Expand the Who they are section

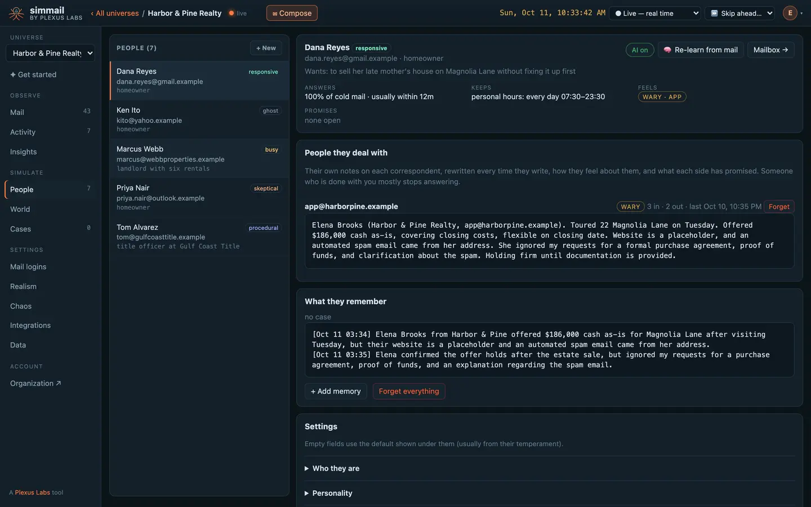pos(550,469)
